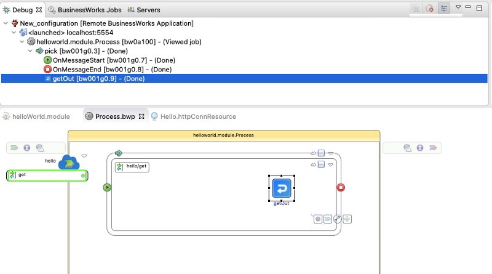Open the Debug view menu triangle

[x=458, y=7]
